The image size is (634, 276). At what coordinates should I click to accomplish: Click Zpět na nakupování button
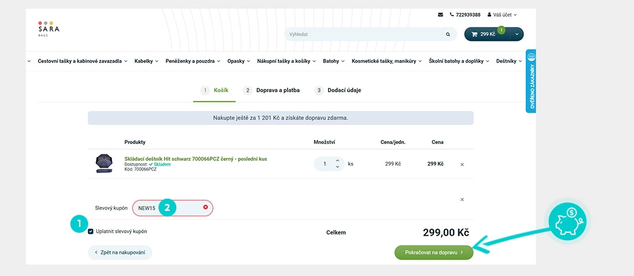pos(120,252)
